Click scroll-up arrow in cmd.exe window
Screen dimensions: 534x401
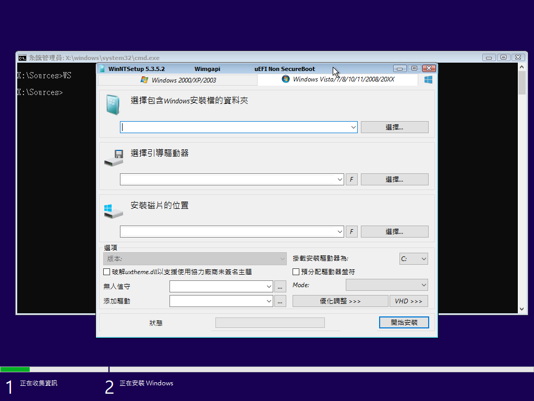521,67
